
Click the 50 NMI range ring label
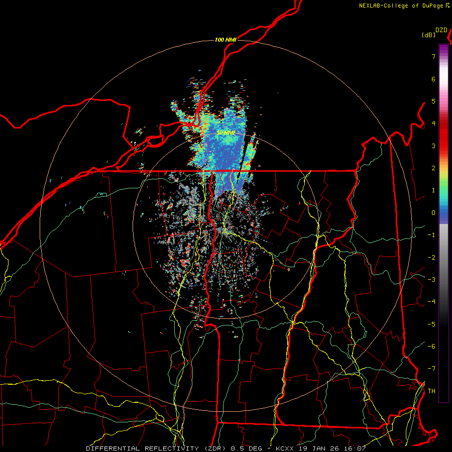(x=225, y=133)
